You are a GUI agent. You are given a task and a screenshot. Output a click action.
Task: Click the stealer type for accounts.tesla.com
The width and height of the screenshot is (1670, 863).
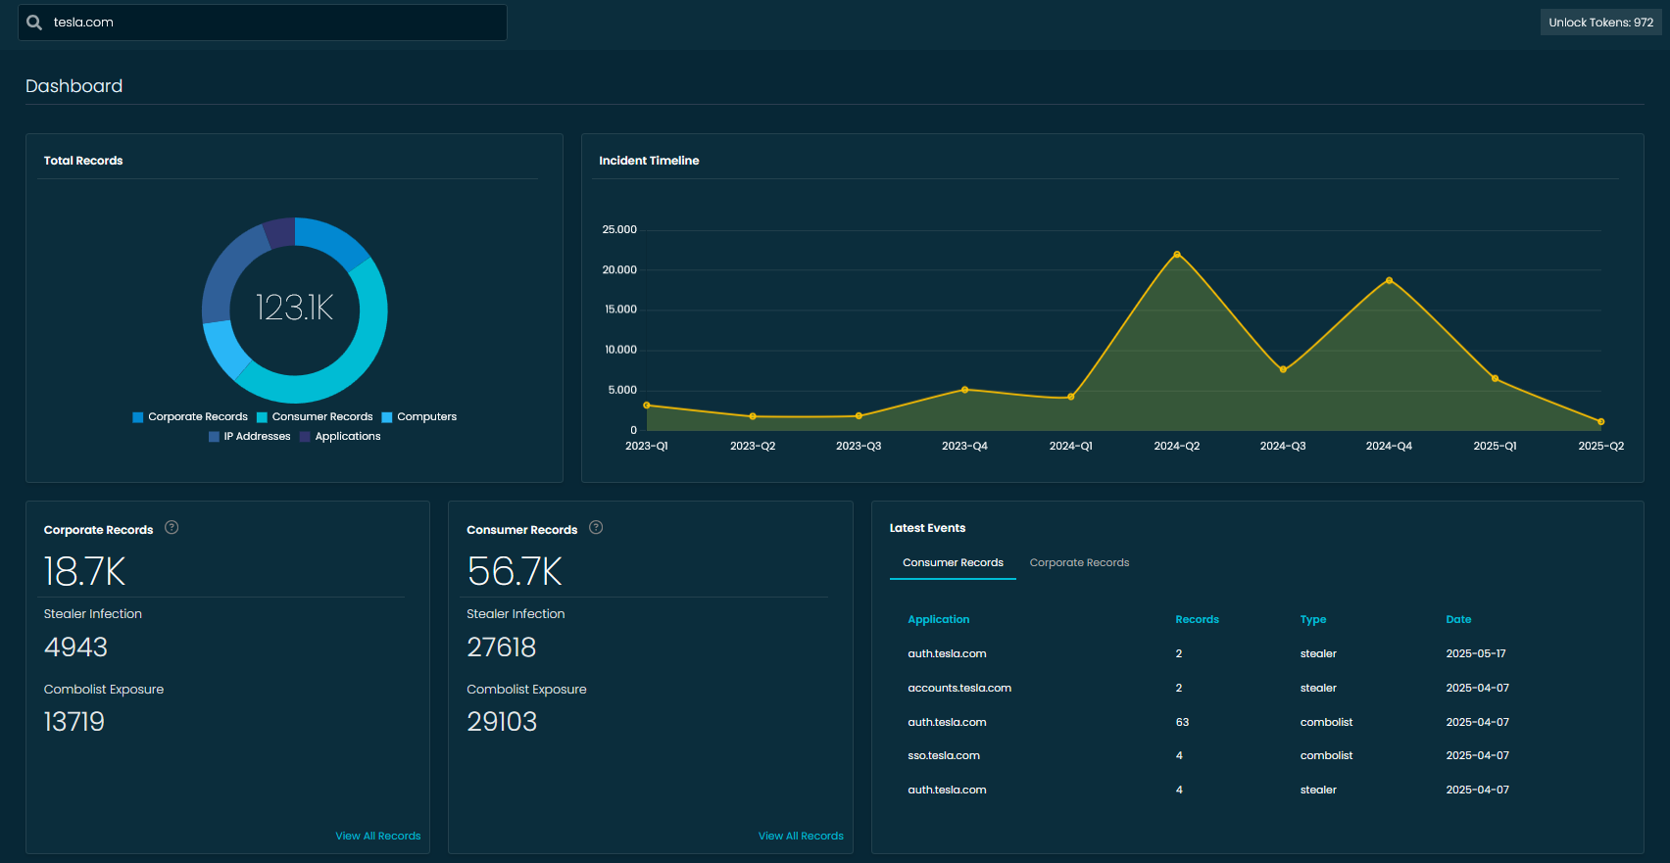tap(1318, 688)
